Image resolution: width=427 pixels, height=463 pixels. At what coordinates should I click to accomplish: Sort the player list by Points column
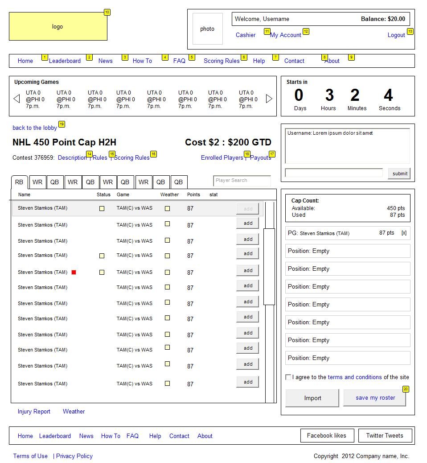193,194
